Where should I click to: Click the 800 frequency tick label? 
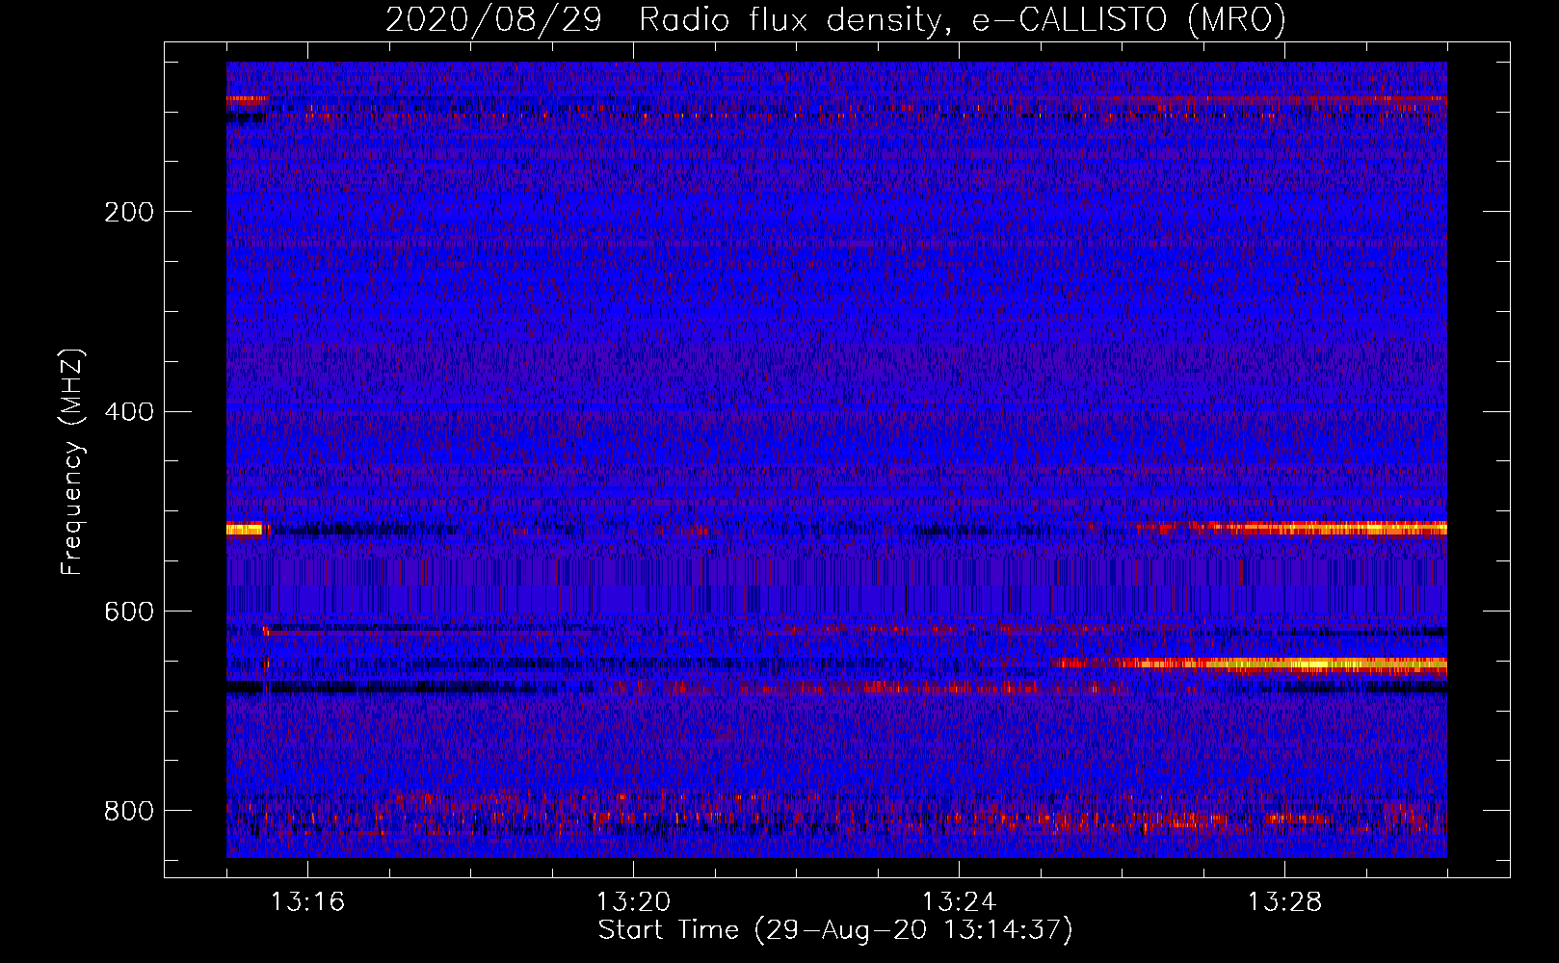tap(128, 811)
